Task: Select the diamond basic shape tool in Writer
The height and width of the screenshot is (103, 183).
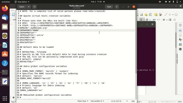Action: coord(170,15)
